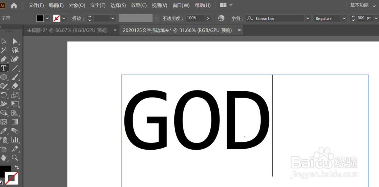Viewport: 379px width, 187px height.
Task: Click the font size stepper arrows
Action: 353,18
